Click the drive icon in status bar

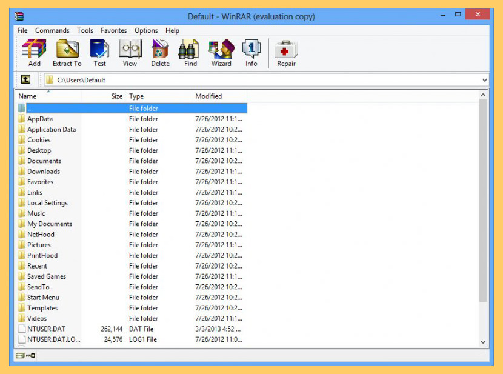click(20, 355)
